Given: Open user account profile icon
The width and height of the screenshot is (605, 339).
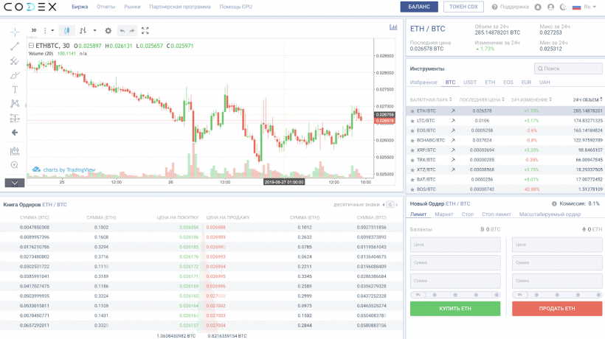Looking at the screenshot, I should [550, 7].
